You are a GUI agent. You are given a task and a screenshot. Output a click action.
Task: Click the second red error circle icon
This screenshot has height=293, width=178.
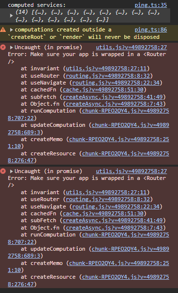point(3,171)
